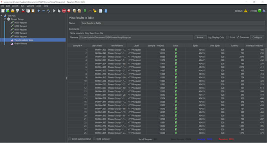Sort by the Sample Time(ms) column header
267x143 pixels.
click(x=156, y=45)
